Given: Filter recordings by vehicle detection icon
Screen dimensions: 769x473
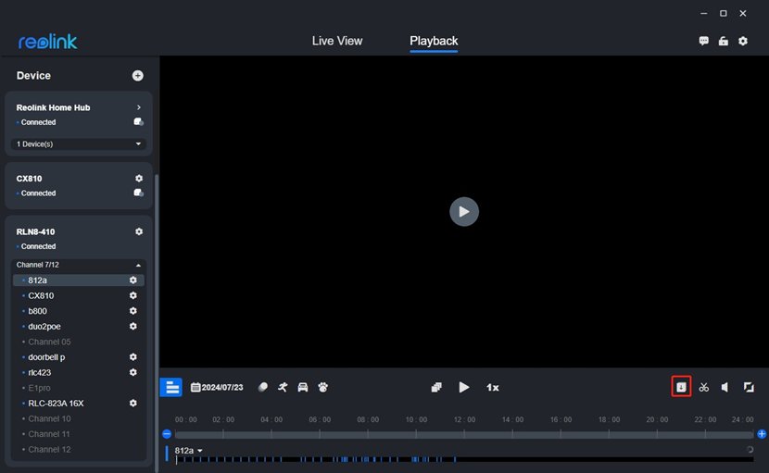Looking at the screenshot, I should coord(303,387).
